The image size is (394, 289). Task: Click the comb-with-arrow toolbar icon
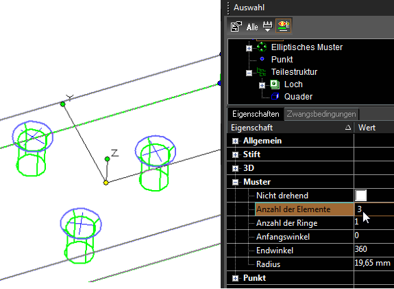pos(268,26)
